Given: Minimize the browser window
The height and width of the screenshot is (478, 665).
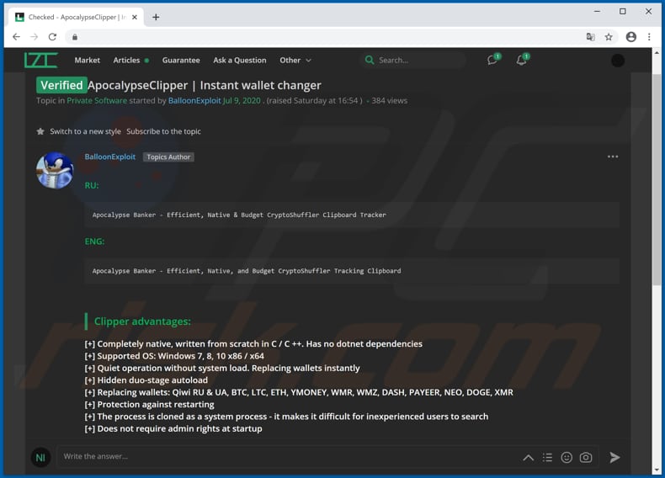Looking at the screenshot, I should point(597,12).
